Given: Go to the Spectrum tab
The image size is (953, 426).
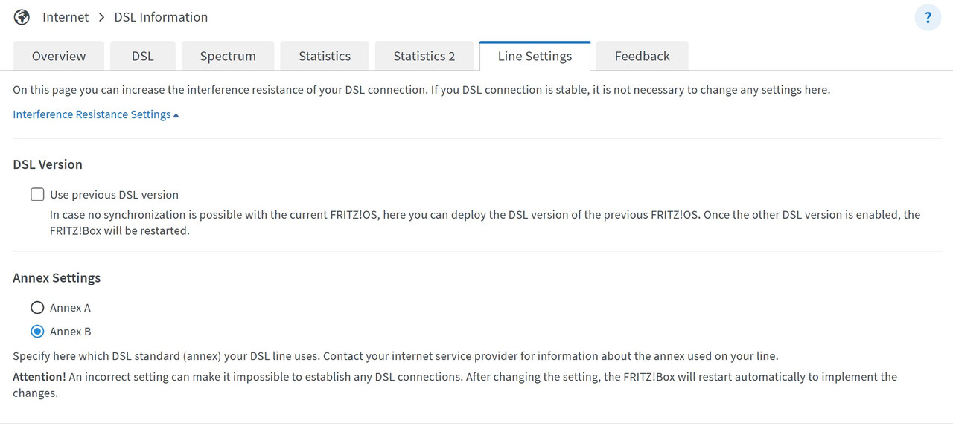Looking at the screenshot, I should pos(228,57).
